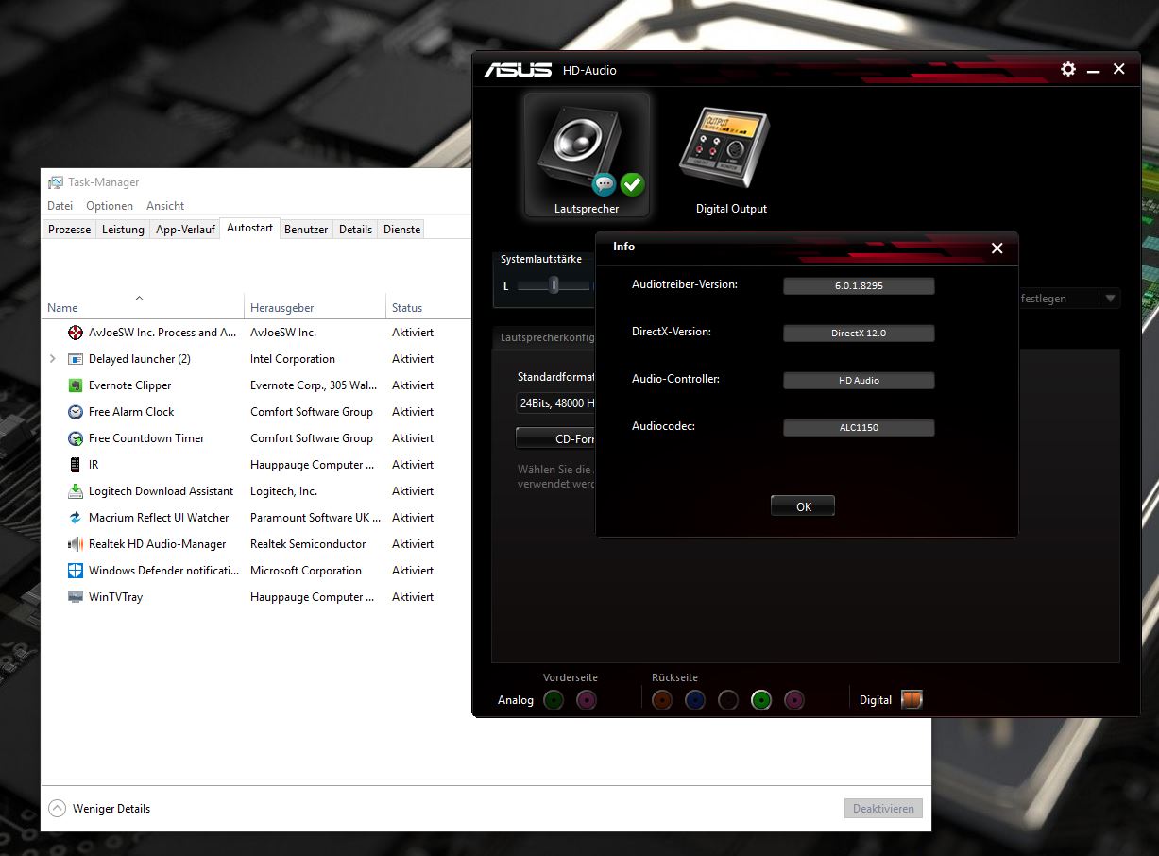1159x856 pixels.
Task: Click rear blue analog jack
Action: pos(695,700)
